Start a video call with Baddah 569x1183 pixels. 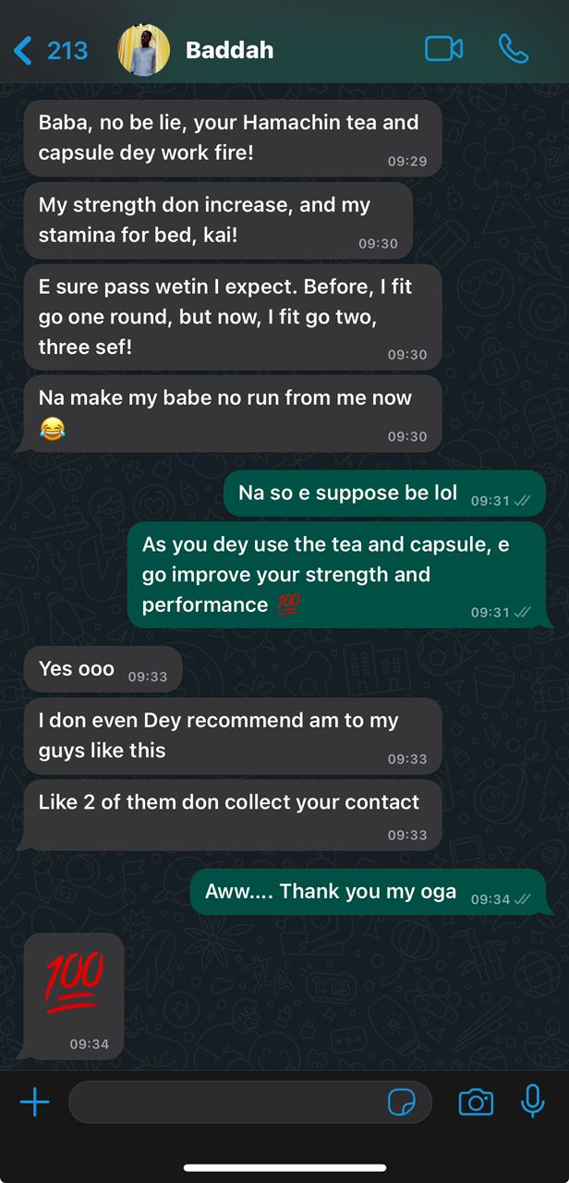click(x=443, y=49)
